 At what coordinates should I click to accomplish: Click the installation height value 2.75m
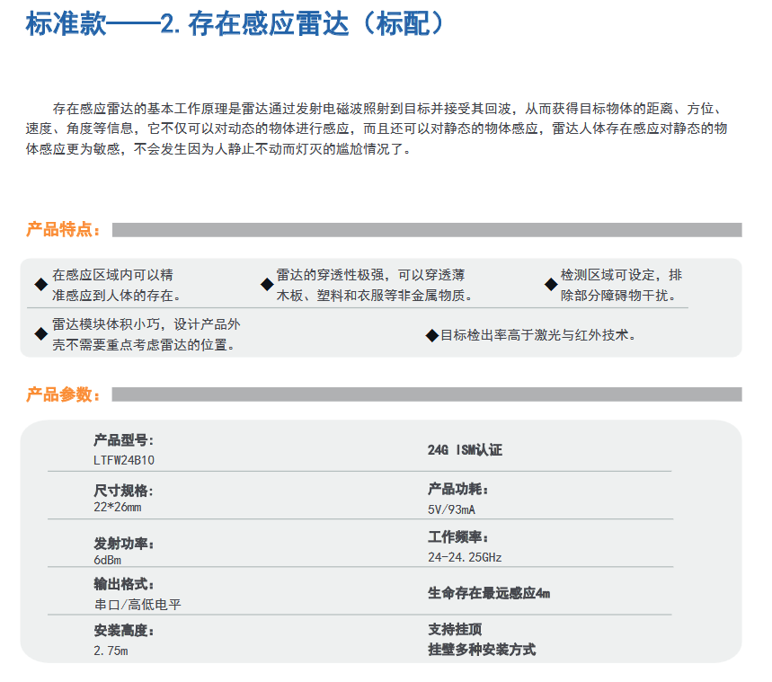click(111, 650)
